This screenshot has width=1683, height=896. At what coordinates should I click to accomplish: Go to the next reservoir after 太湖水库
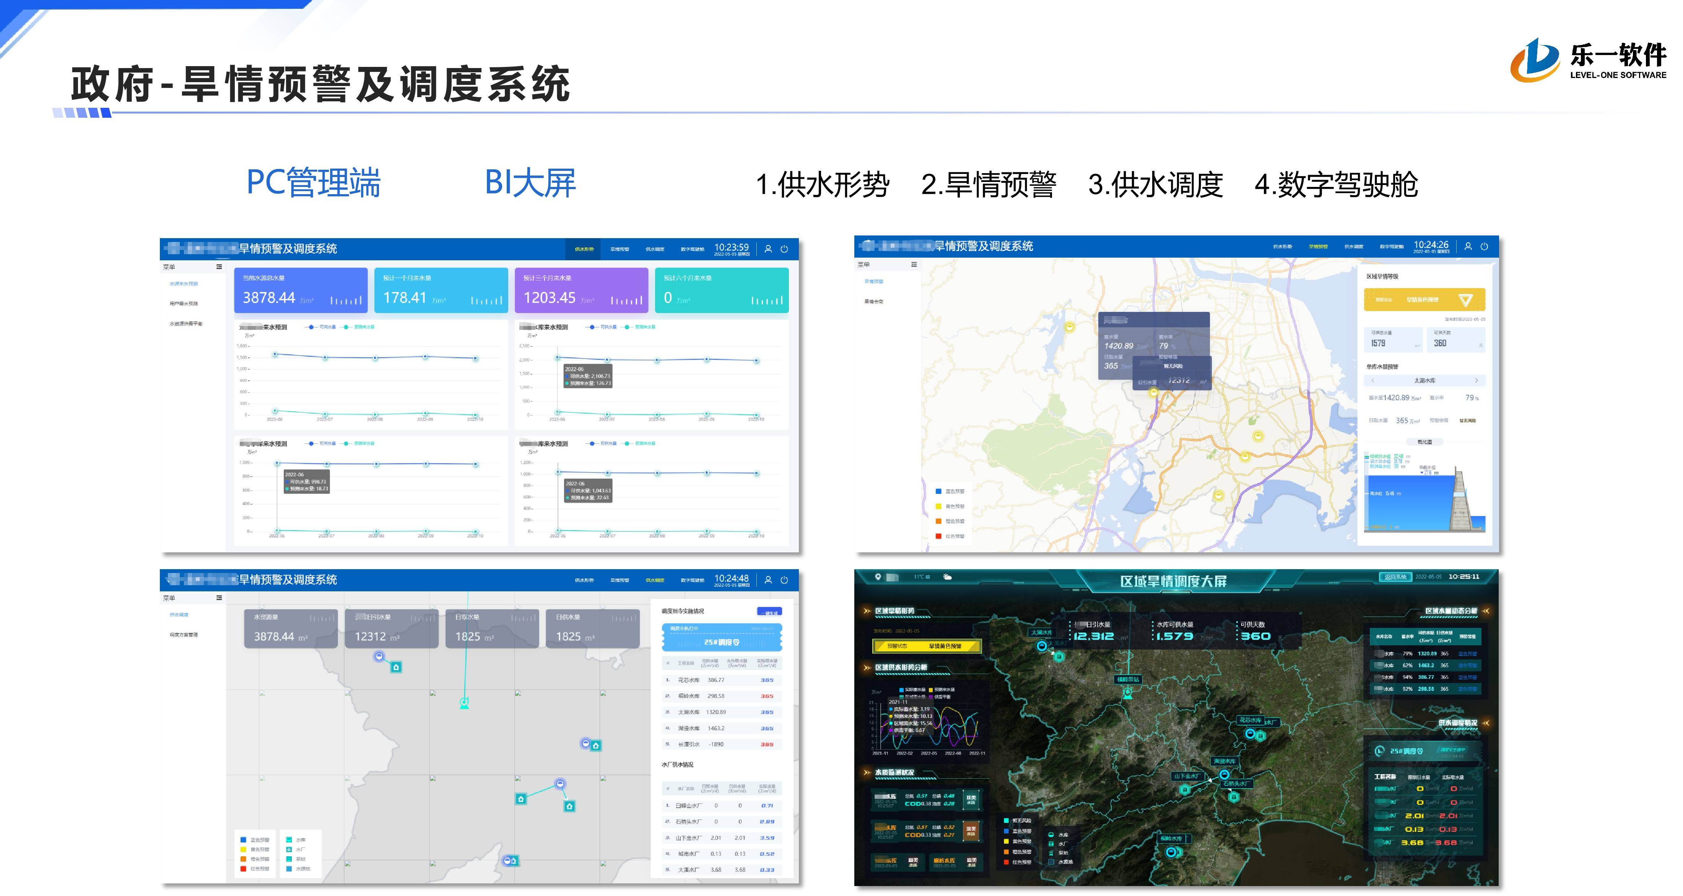(x=1476, y=380)
